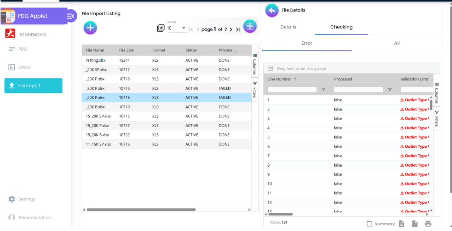Show All checking results tab
The width and height of the screenshot is (452, 231).
(397, 43)
